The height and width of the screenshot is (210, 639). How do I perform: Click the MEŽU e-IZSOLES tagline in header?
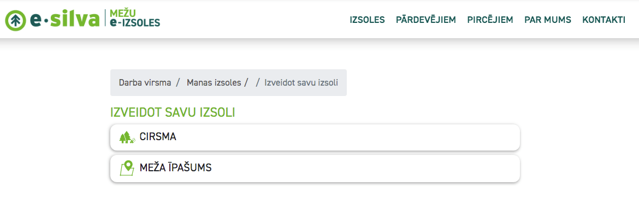coord(135,19)
